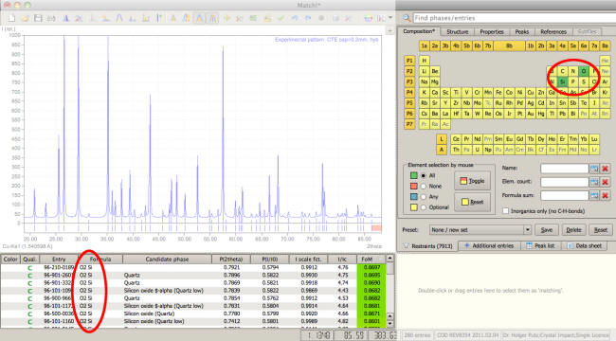This screenshot has width=616, height=341.
Task: Toggle the O oxygen element
Action: point(584,71)
